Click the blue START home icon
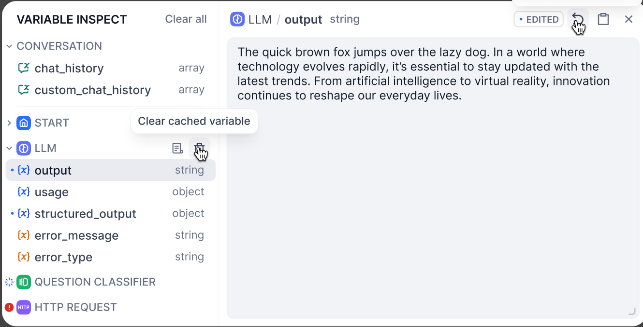The width and height of the screenshot is (643, 327). [24, 123]
